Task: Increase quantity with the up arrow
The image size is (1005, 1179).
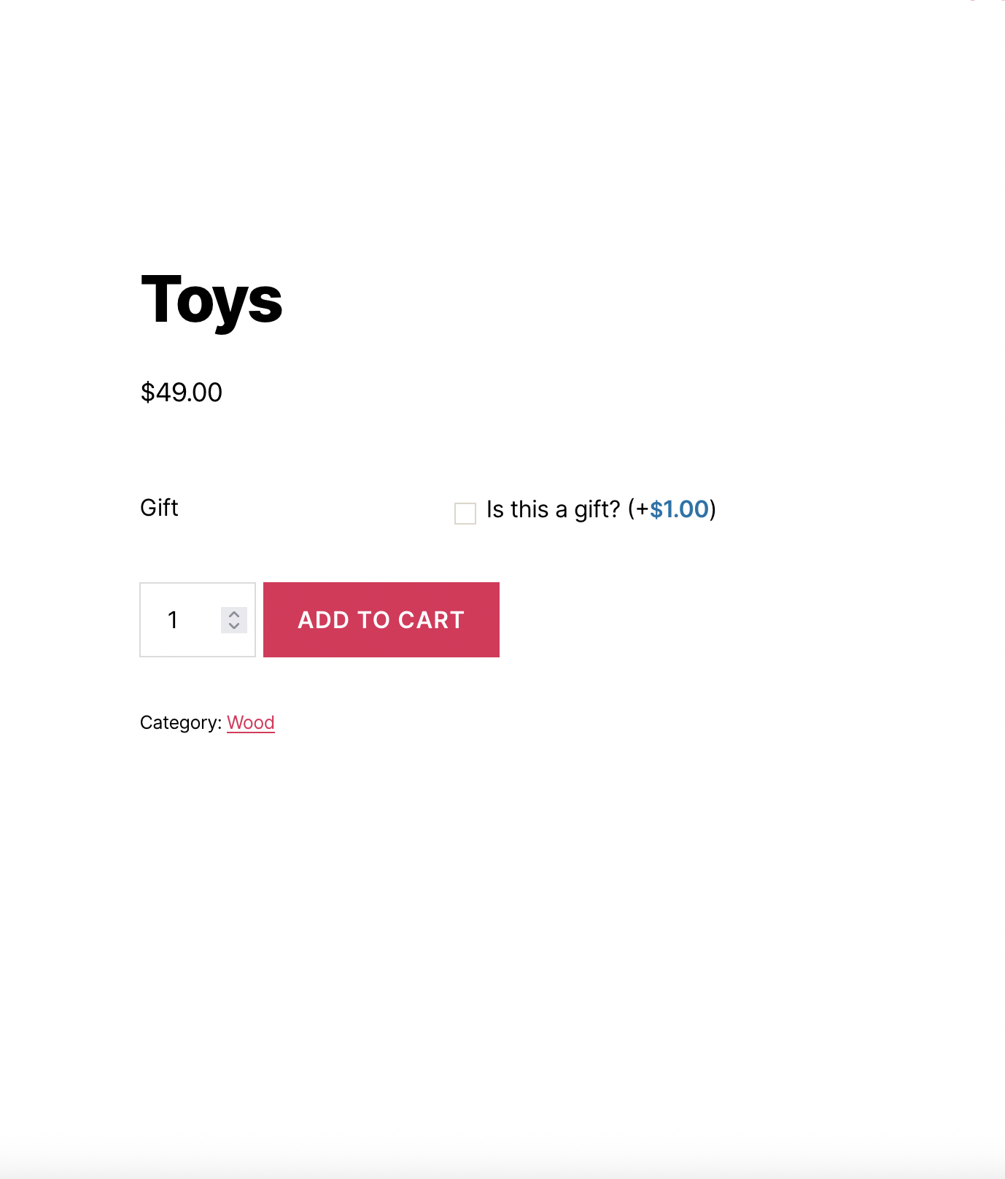Action: (234, 614)
